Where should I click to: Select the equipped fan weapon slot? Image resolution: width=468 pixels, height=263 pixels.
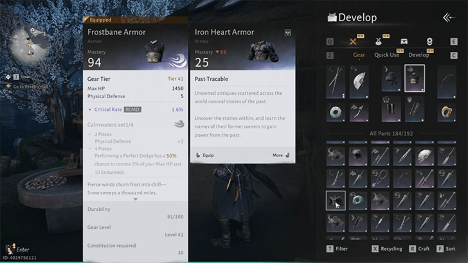click(359, 82)
